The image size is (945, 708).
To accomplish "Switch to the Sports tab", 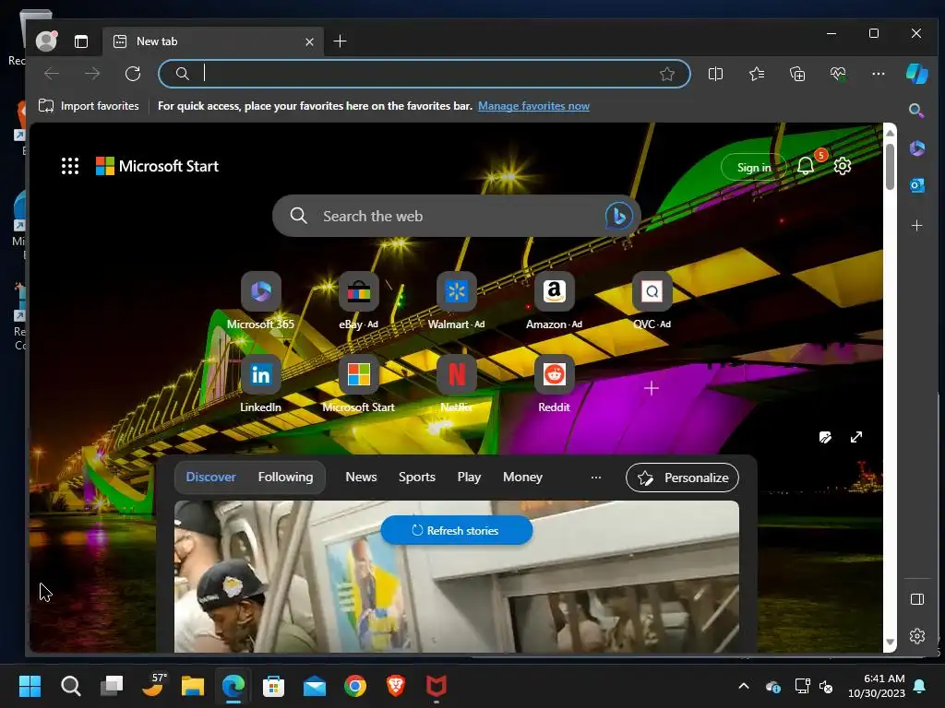I will (x=416, y=477).
